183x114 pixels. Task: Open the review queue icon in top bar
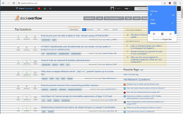pos(50,9)
